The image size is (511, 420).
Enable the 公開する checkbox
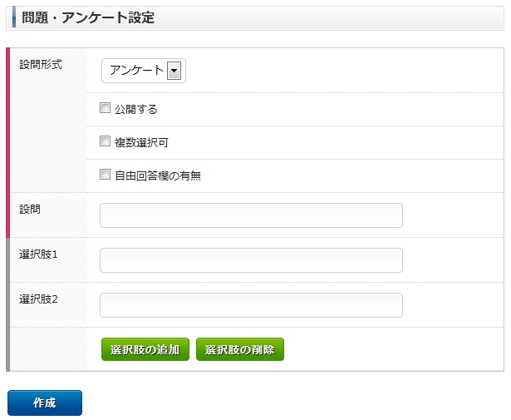click(105, 108)
